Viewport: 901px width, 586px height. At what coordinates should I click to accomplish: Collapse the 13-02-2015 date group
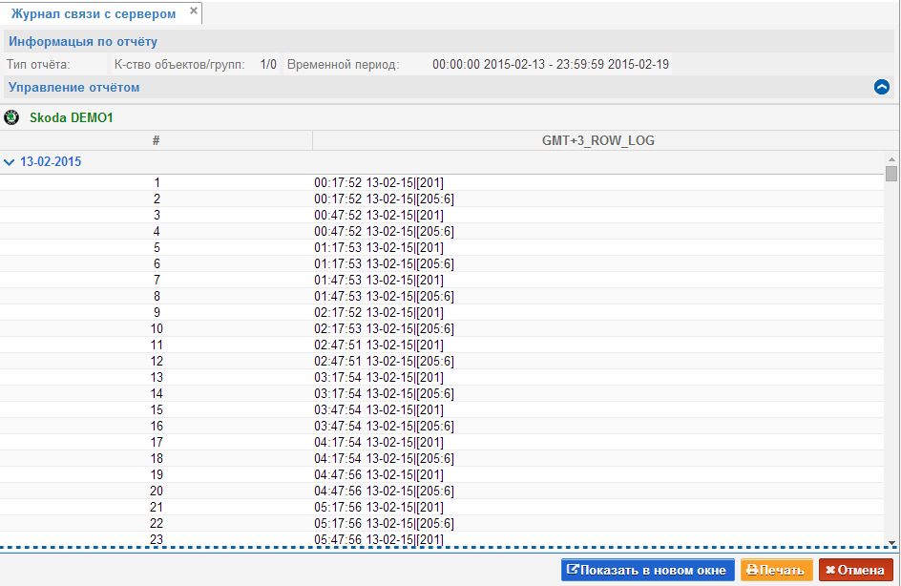pos(10,162)
